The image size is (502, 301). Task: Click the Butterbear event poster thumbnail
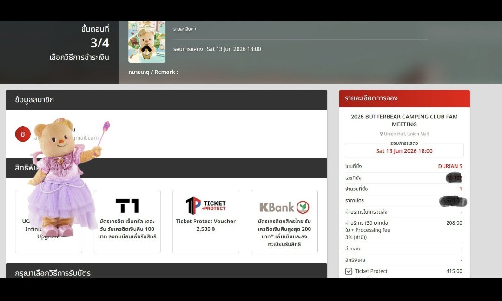(147, 42)
